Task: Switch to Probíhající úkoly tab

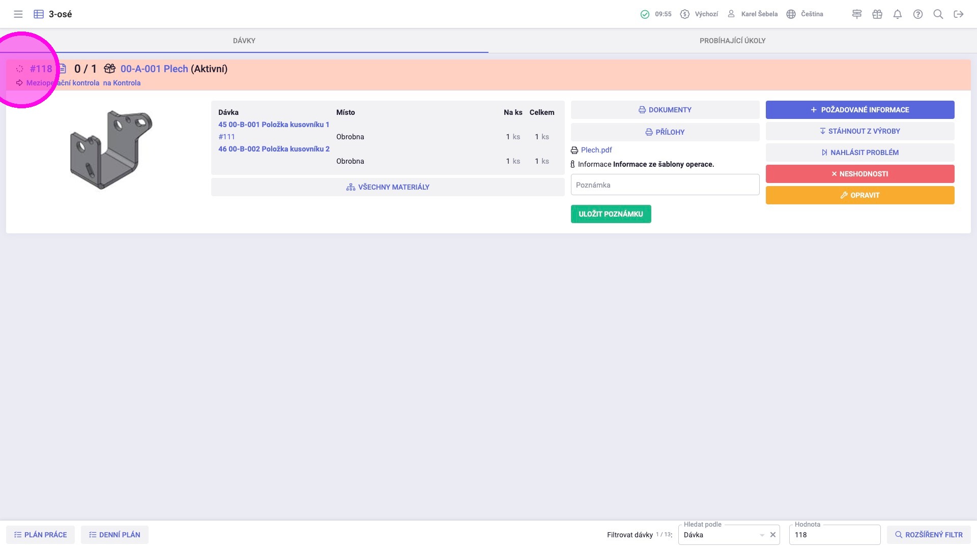Action: click(x=732, y=41)
